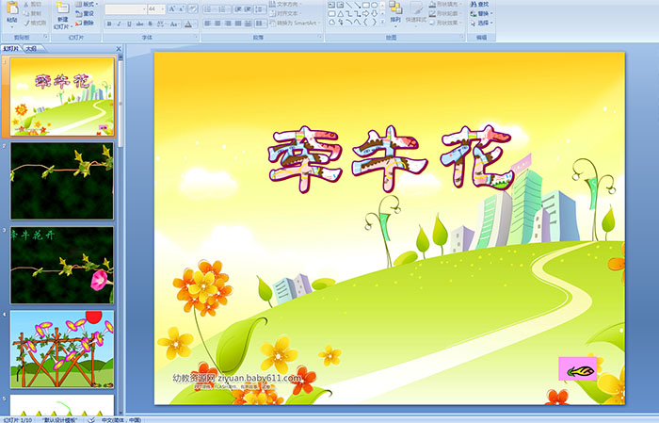Screen dimensions: 659x423
Task: Pick the text box shape
Action: click(x=331, y=5)
